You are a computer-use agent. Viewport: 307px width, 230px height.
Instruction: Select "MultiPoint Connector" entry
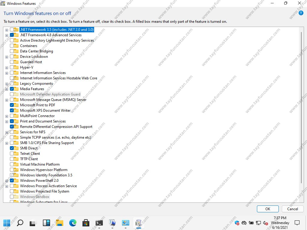coord(37,116)
